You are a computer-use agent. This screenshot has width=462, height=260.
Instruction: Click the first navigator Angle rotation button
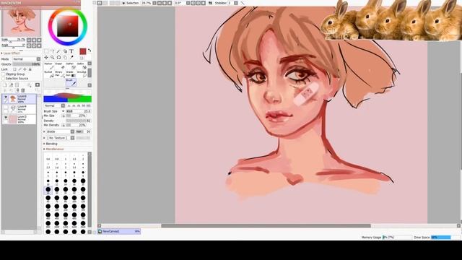(x=29, y=45)
